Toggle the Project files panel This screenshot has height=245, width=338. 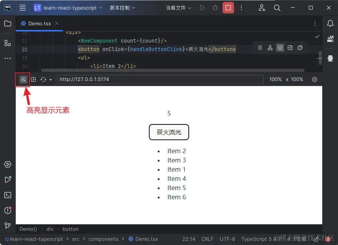(8, 23)
